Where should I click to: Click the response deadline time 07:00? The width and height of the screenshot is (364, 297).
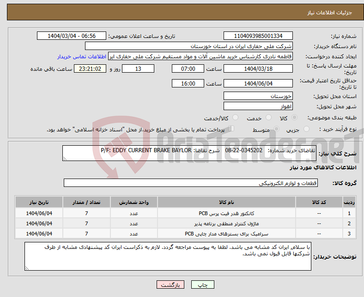(x=188, y=68)
